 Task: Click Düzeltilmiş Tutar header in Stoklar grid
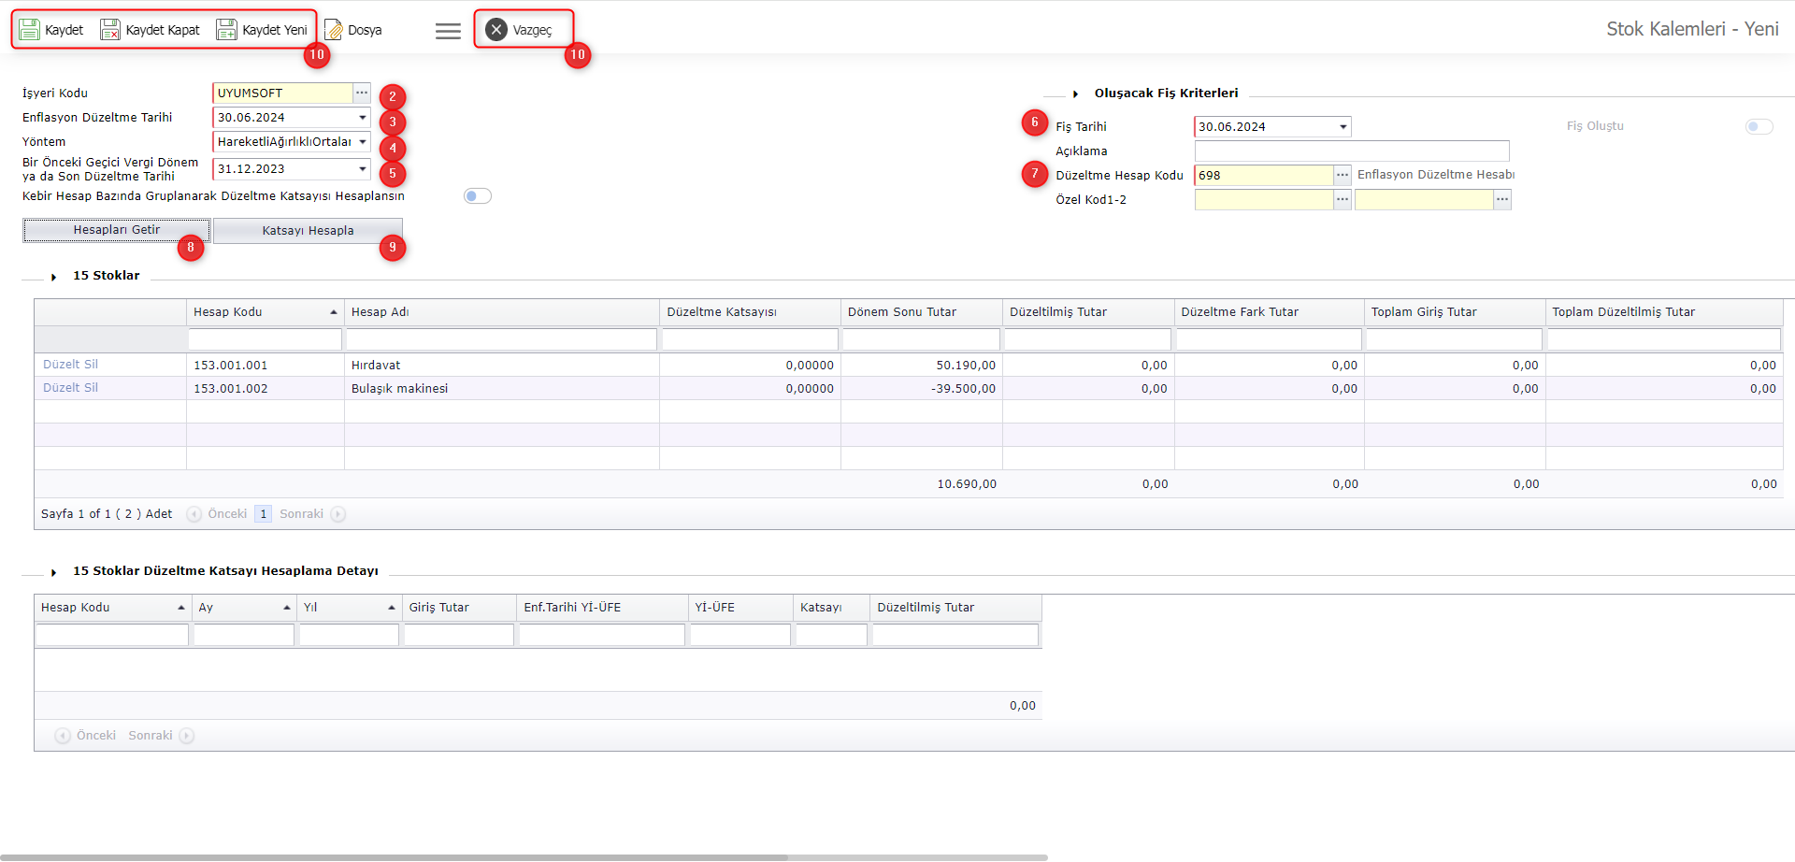click(1088, 312)
